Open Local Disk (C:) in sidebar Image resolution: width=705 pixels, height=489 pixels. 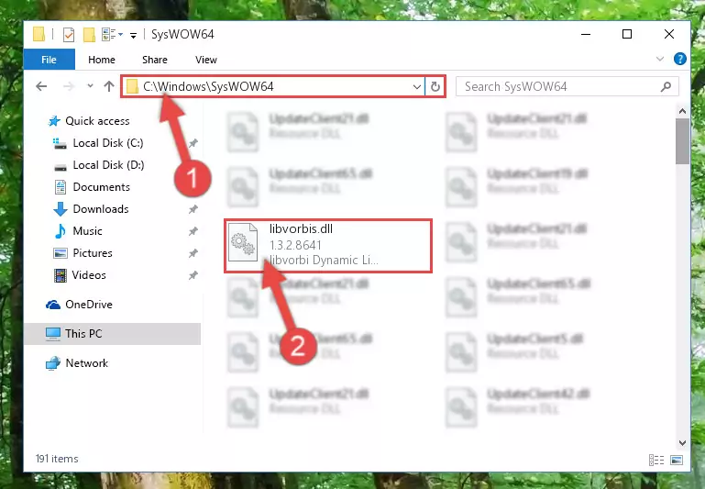tap(108, 142)
